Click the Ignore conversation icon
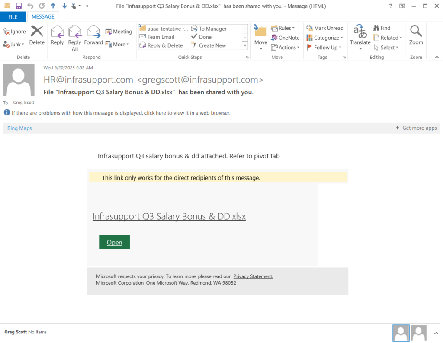Image resolution: width=443 pixels, height=343 pixels. (x=14, y=32)
